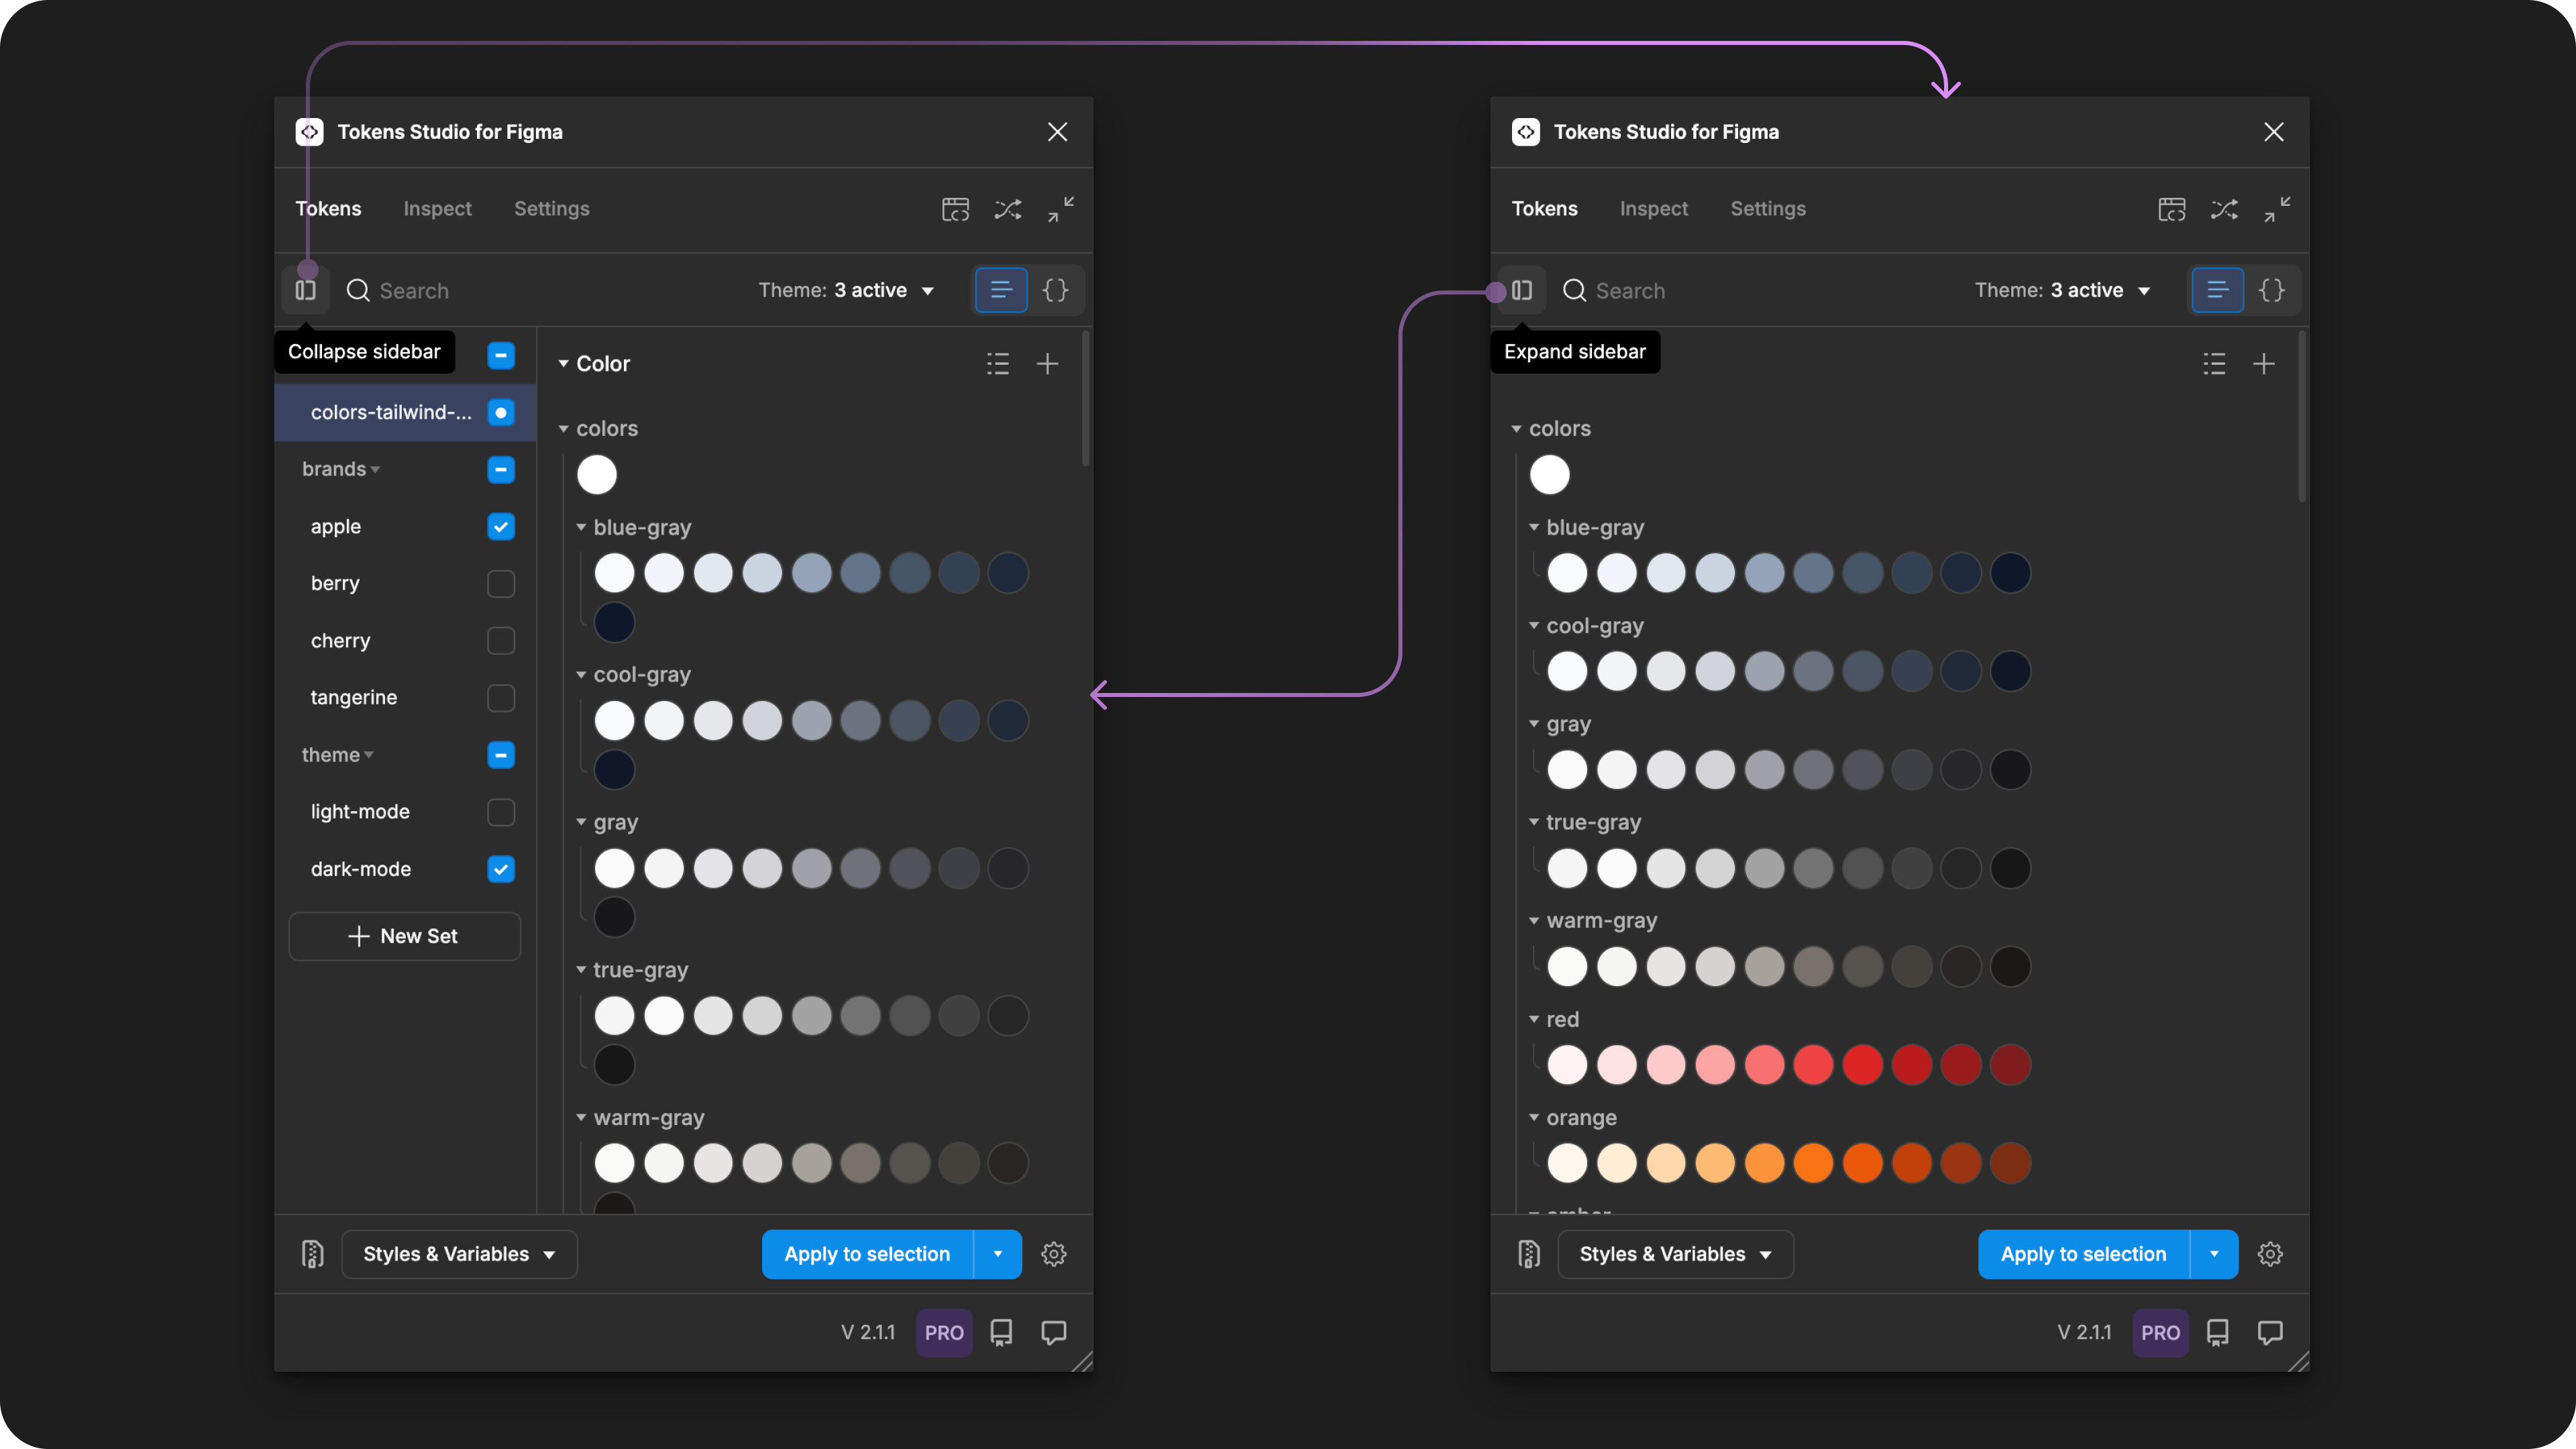The image size is (2576, 1449).
Task: Click the New Set button
Action: (404, 936)
